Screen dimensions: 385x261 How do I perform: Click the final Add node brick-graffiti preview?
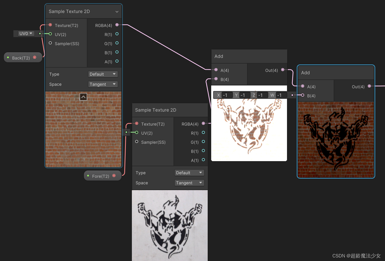tap(336, 140)
